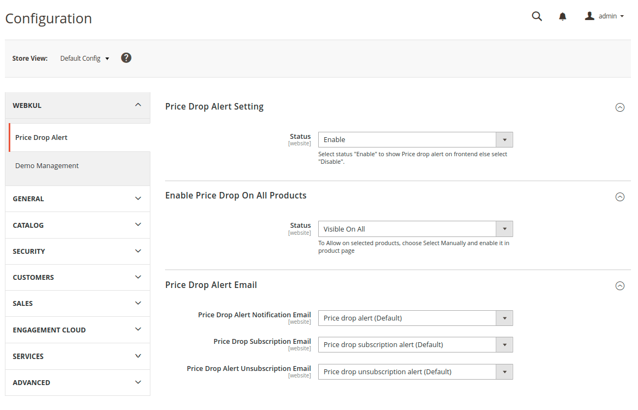
Task: Select the Price Drop Alert sidebar item
Action: pos(41,137)
